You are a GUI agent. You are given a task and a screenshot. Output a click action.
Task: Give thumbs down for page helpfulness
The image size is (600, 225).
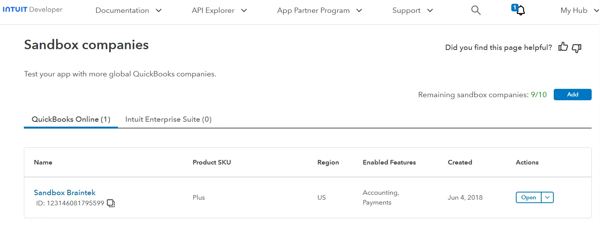[577, 48]
